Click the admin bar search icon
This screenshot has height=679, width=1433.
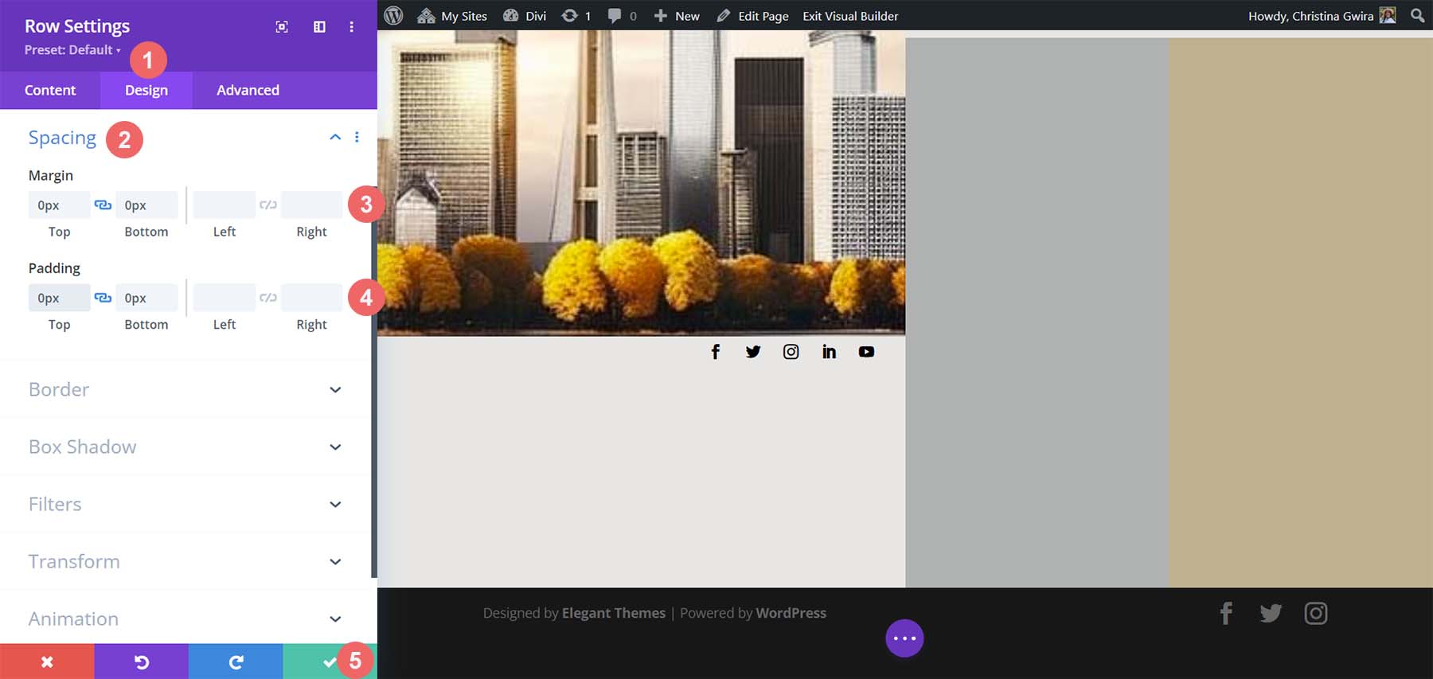click(1417, 16)
